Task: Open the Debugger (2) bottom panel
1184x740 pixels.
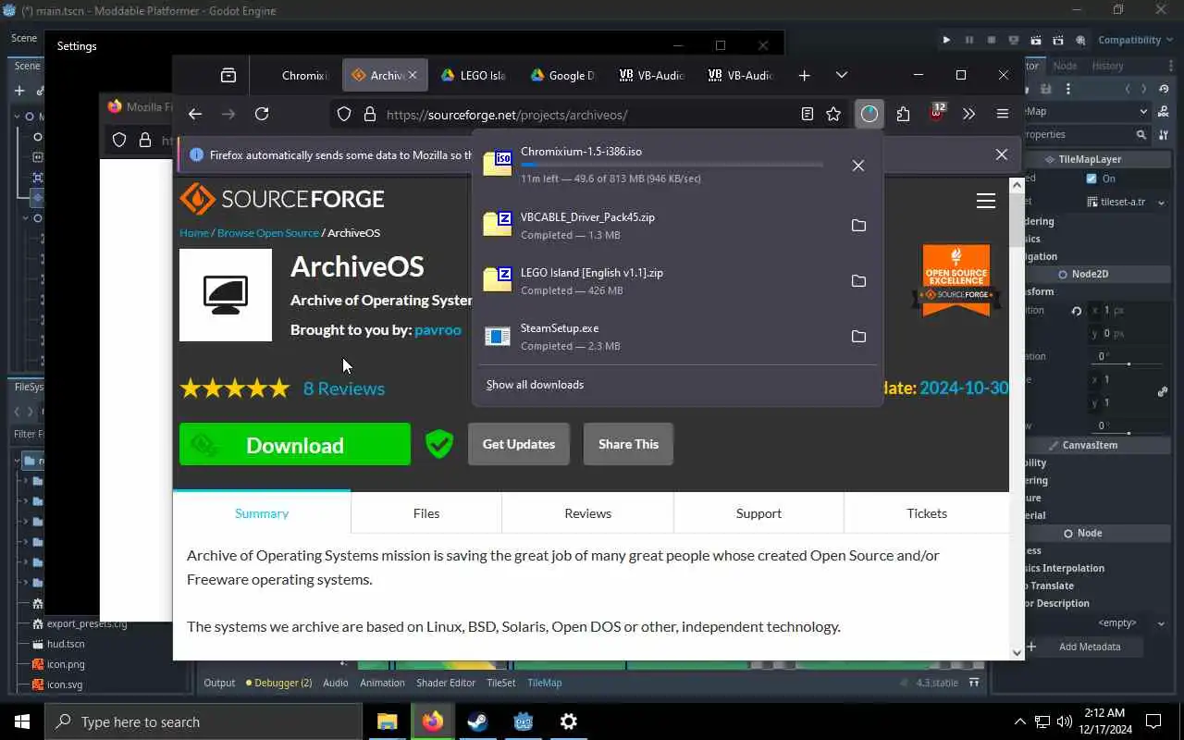Action: pyautogui.click(x=278, y=683)
